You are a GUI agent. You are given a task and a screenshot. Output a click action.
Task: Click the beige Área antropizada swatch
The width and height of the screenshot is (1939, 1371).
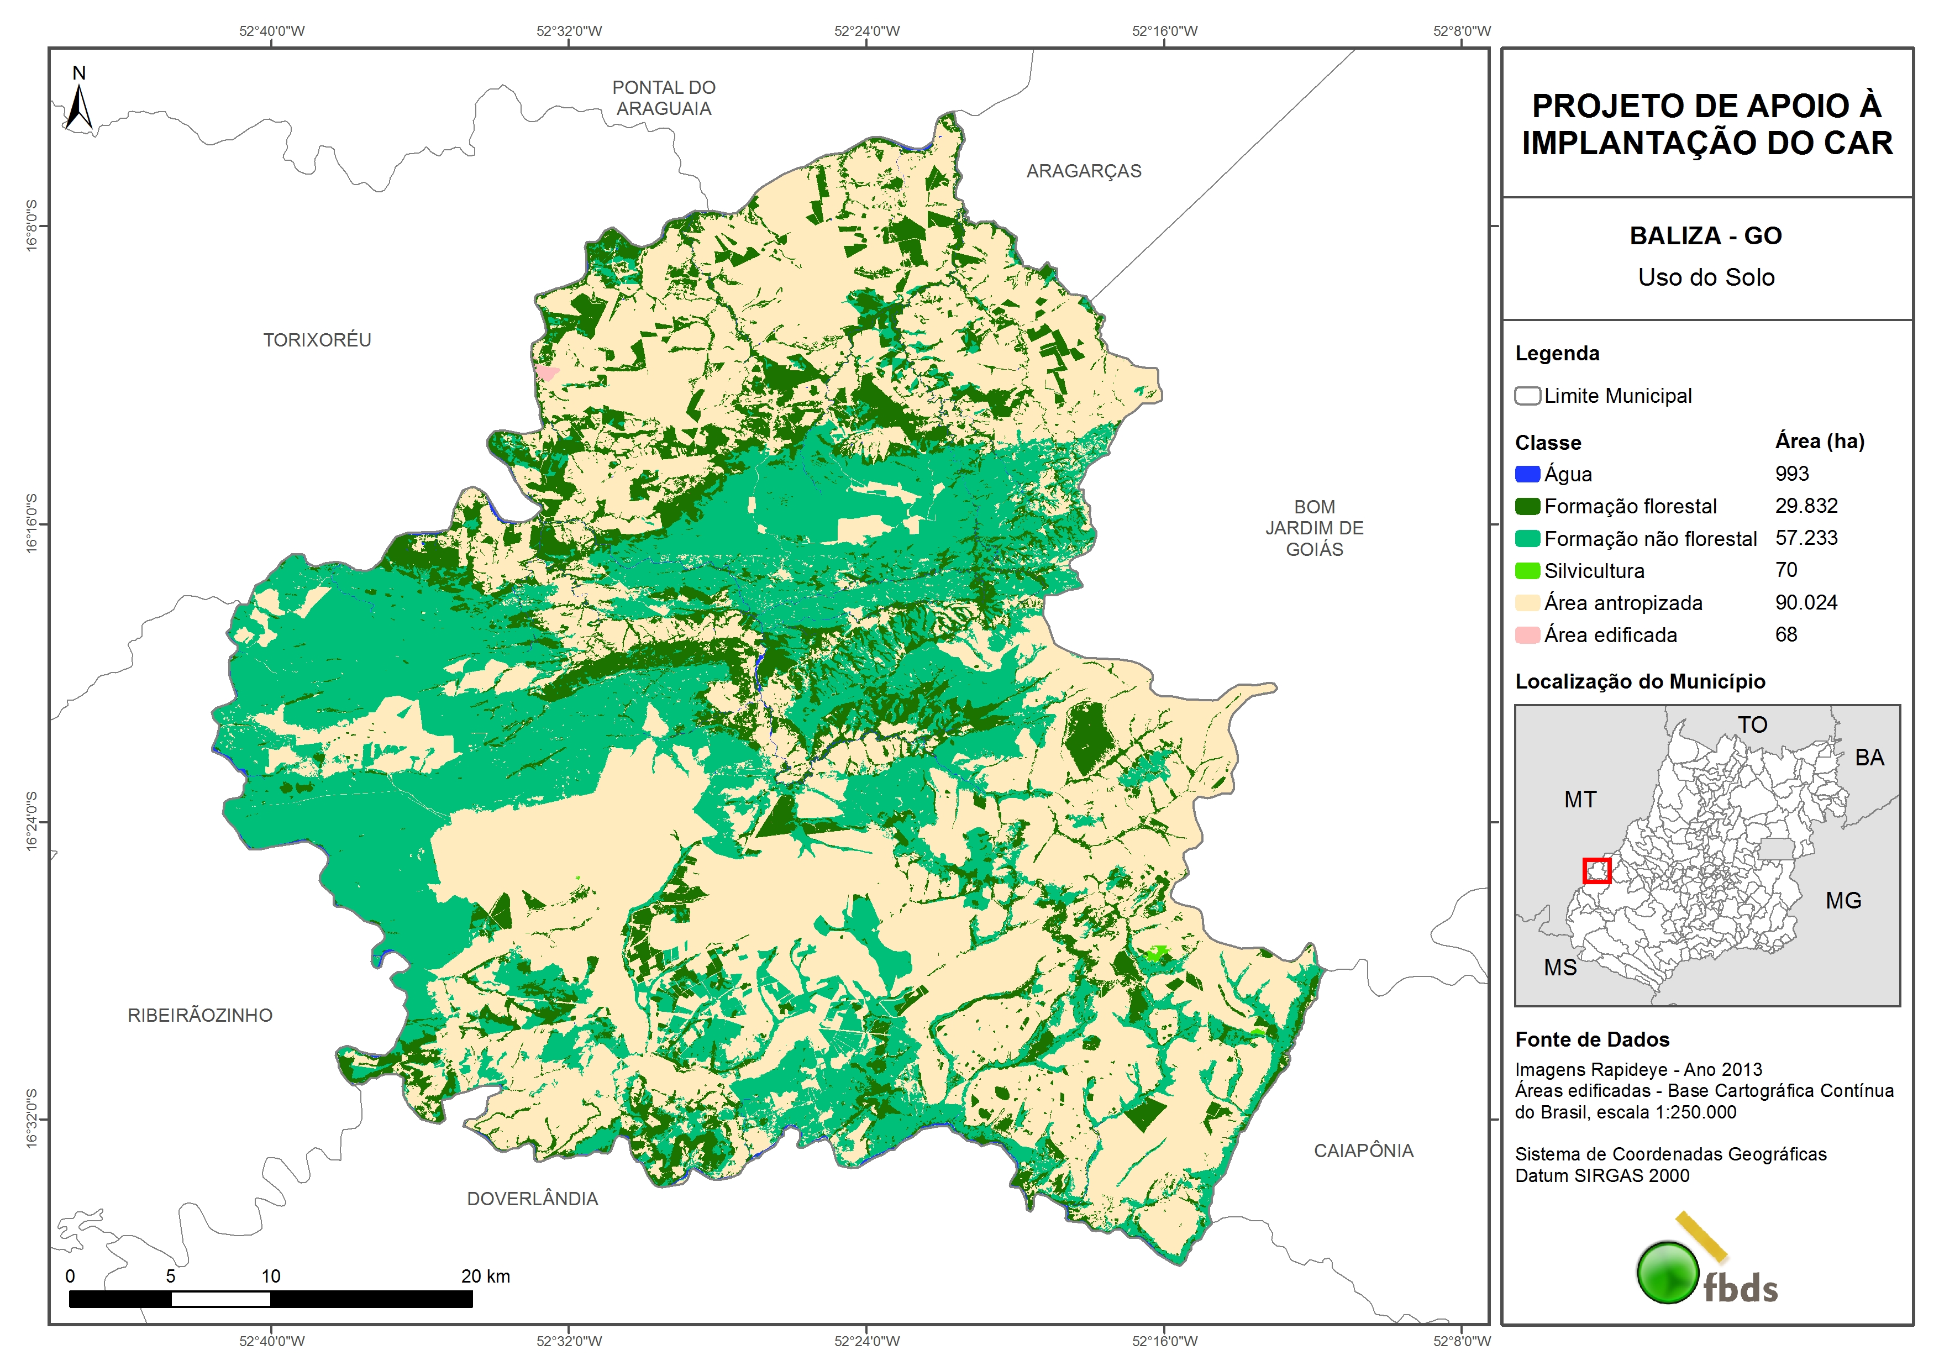click(x=1527, y=603)
